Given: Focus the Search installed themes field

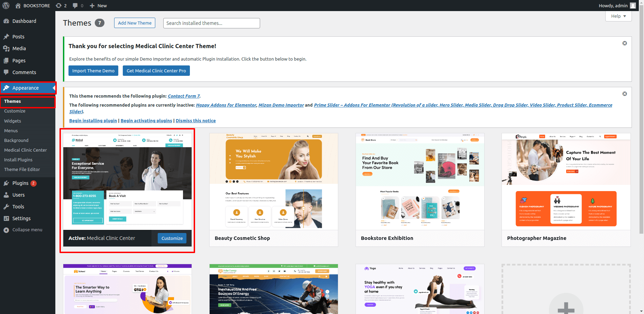Looking at the screenshot, I should 211,23.
